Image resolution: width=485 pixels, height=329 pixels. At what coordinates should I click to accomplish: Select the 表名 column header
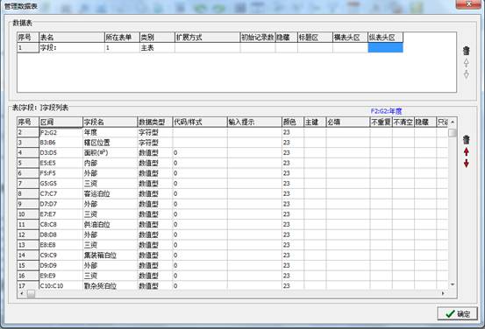click(x=72, y=38)
